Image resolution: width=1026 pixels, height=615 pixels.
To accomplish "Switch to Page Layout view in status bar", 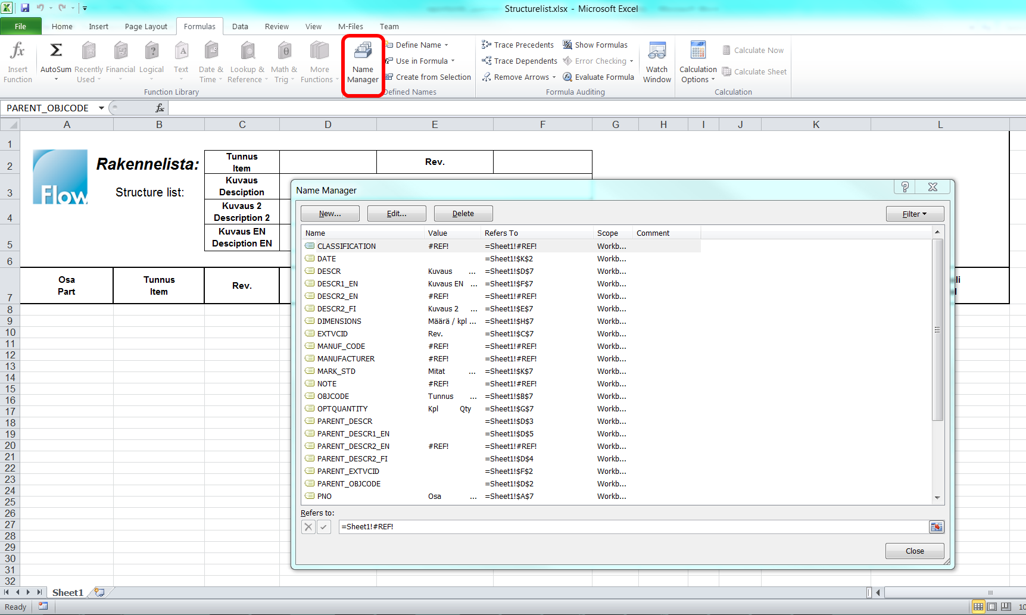I will (x=992, y=607).
